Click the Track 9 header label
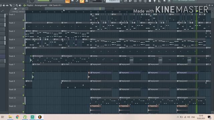This screenshot has width=214, height=120. (12, 81)
